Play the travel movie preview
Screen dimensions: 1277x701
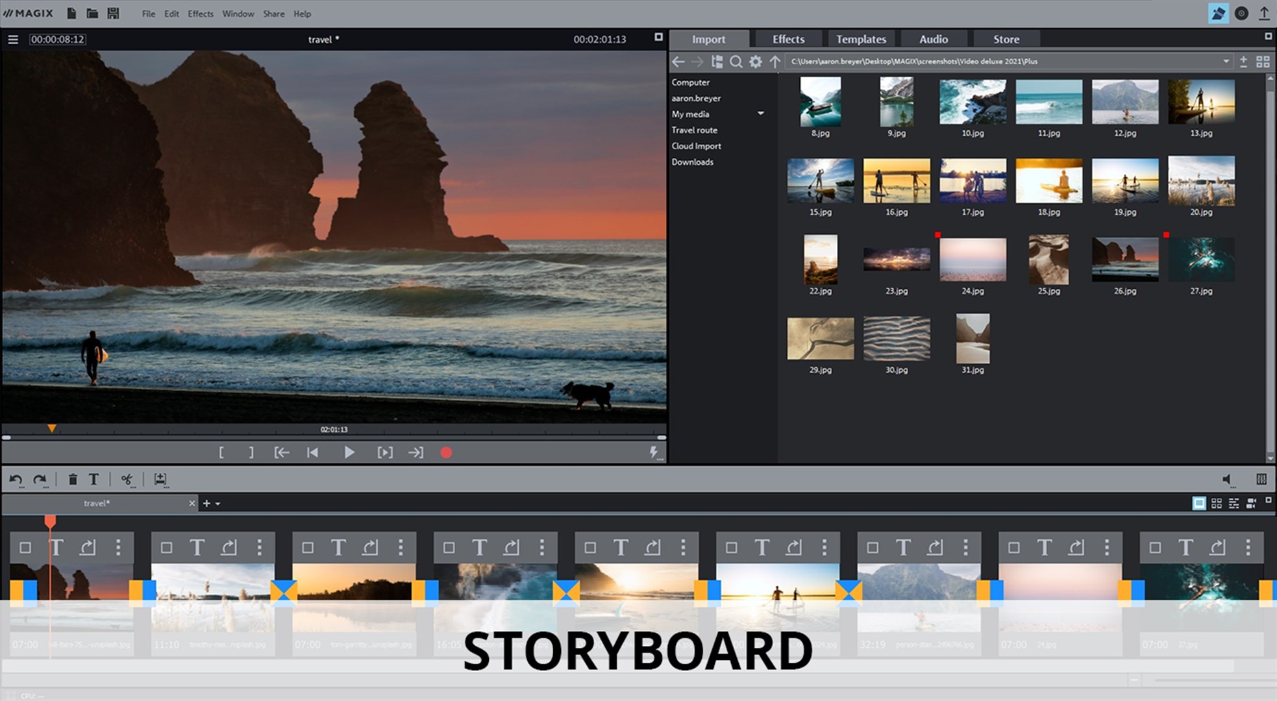pyautogui.click(x=349, y=452)
